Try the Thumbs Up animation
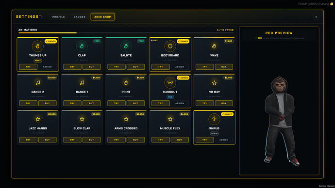 pos(28,67)
